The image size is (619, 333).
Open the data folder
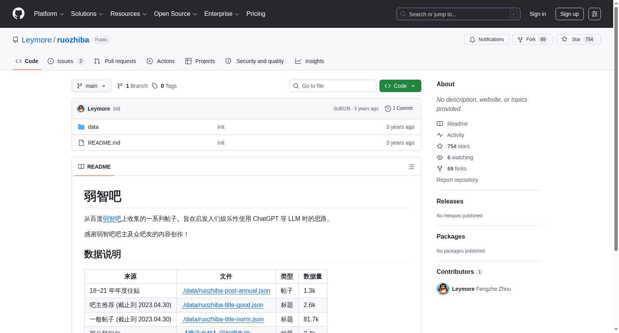[x=93, y=127]
